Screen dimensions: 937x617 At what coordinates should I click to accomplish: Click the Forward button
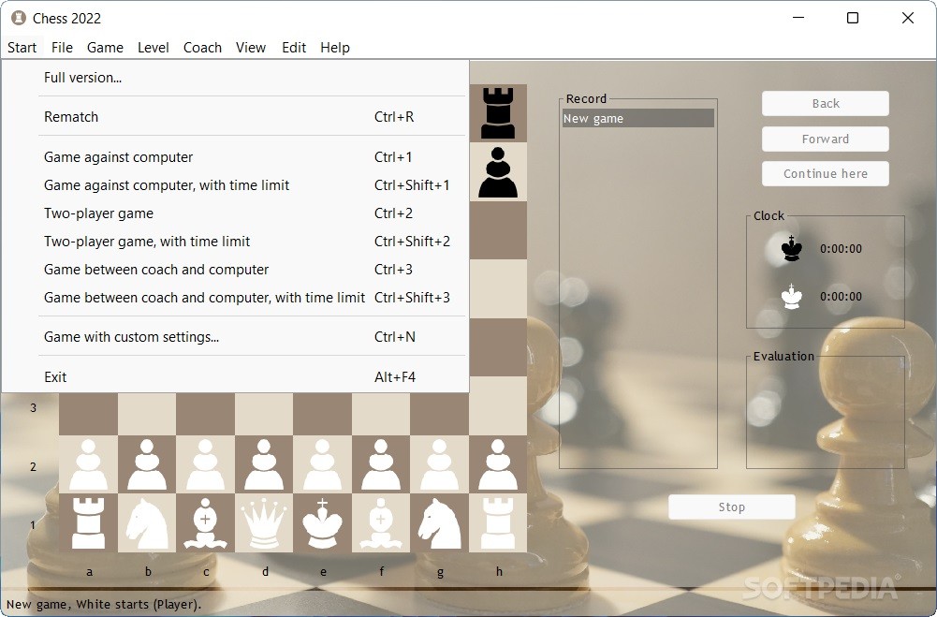click(826, 139)
